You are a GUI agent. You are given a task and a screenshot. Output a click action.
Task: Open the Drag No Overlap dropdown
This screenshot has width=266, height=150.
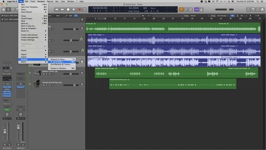pos(223,16)
